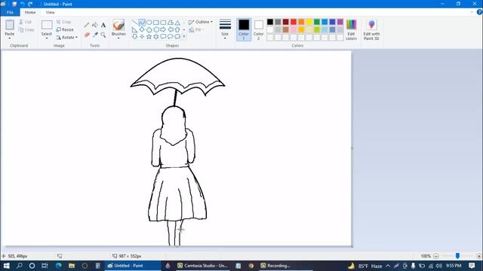Expand the Shapes gallery more arrow
This screenshot has height=271, width=483.
pyautogui.click(x=184, y=37)
